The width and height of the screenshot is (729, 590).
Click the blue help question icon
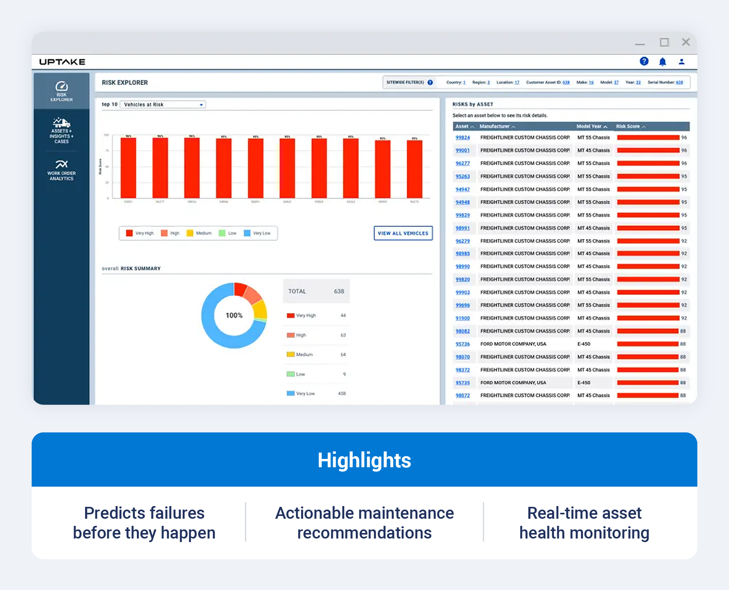tap(644, 61)
